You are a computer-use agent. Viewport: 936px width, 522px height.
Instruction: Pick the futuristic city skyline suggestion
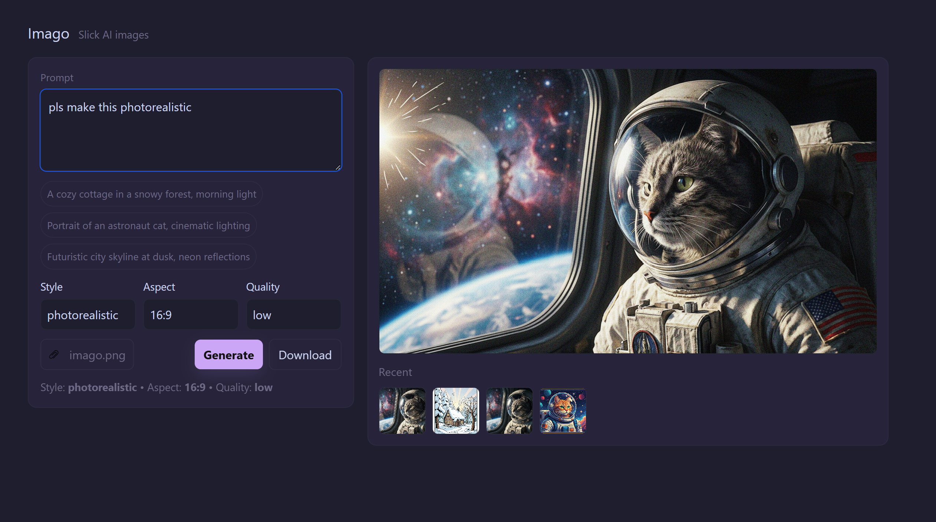(148, 257)
